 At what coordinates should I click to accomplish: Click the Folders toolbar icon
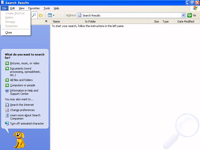[x=41, y=15]
